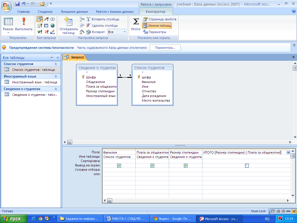297x223 pixels.
Task: Uncheck show box for Плата за общежитие column
Action: point(152,166)
